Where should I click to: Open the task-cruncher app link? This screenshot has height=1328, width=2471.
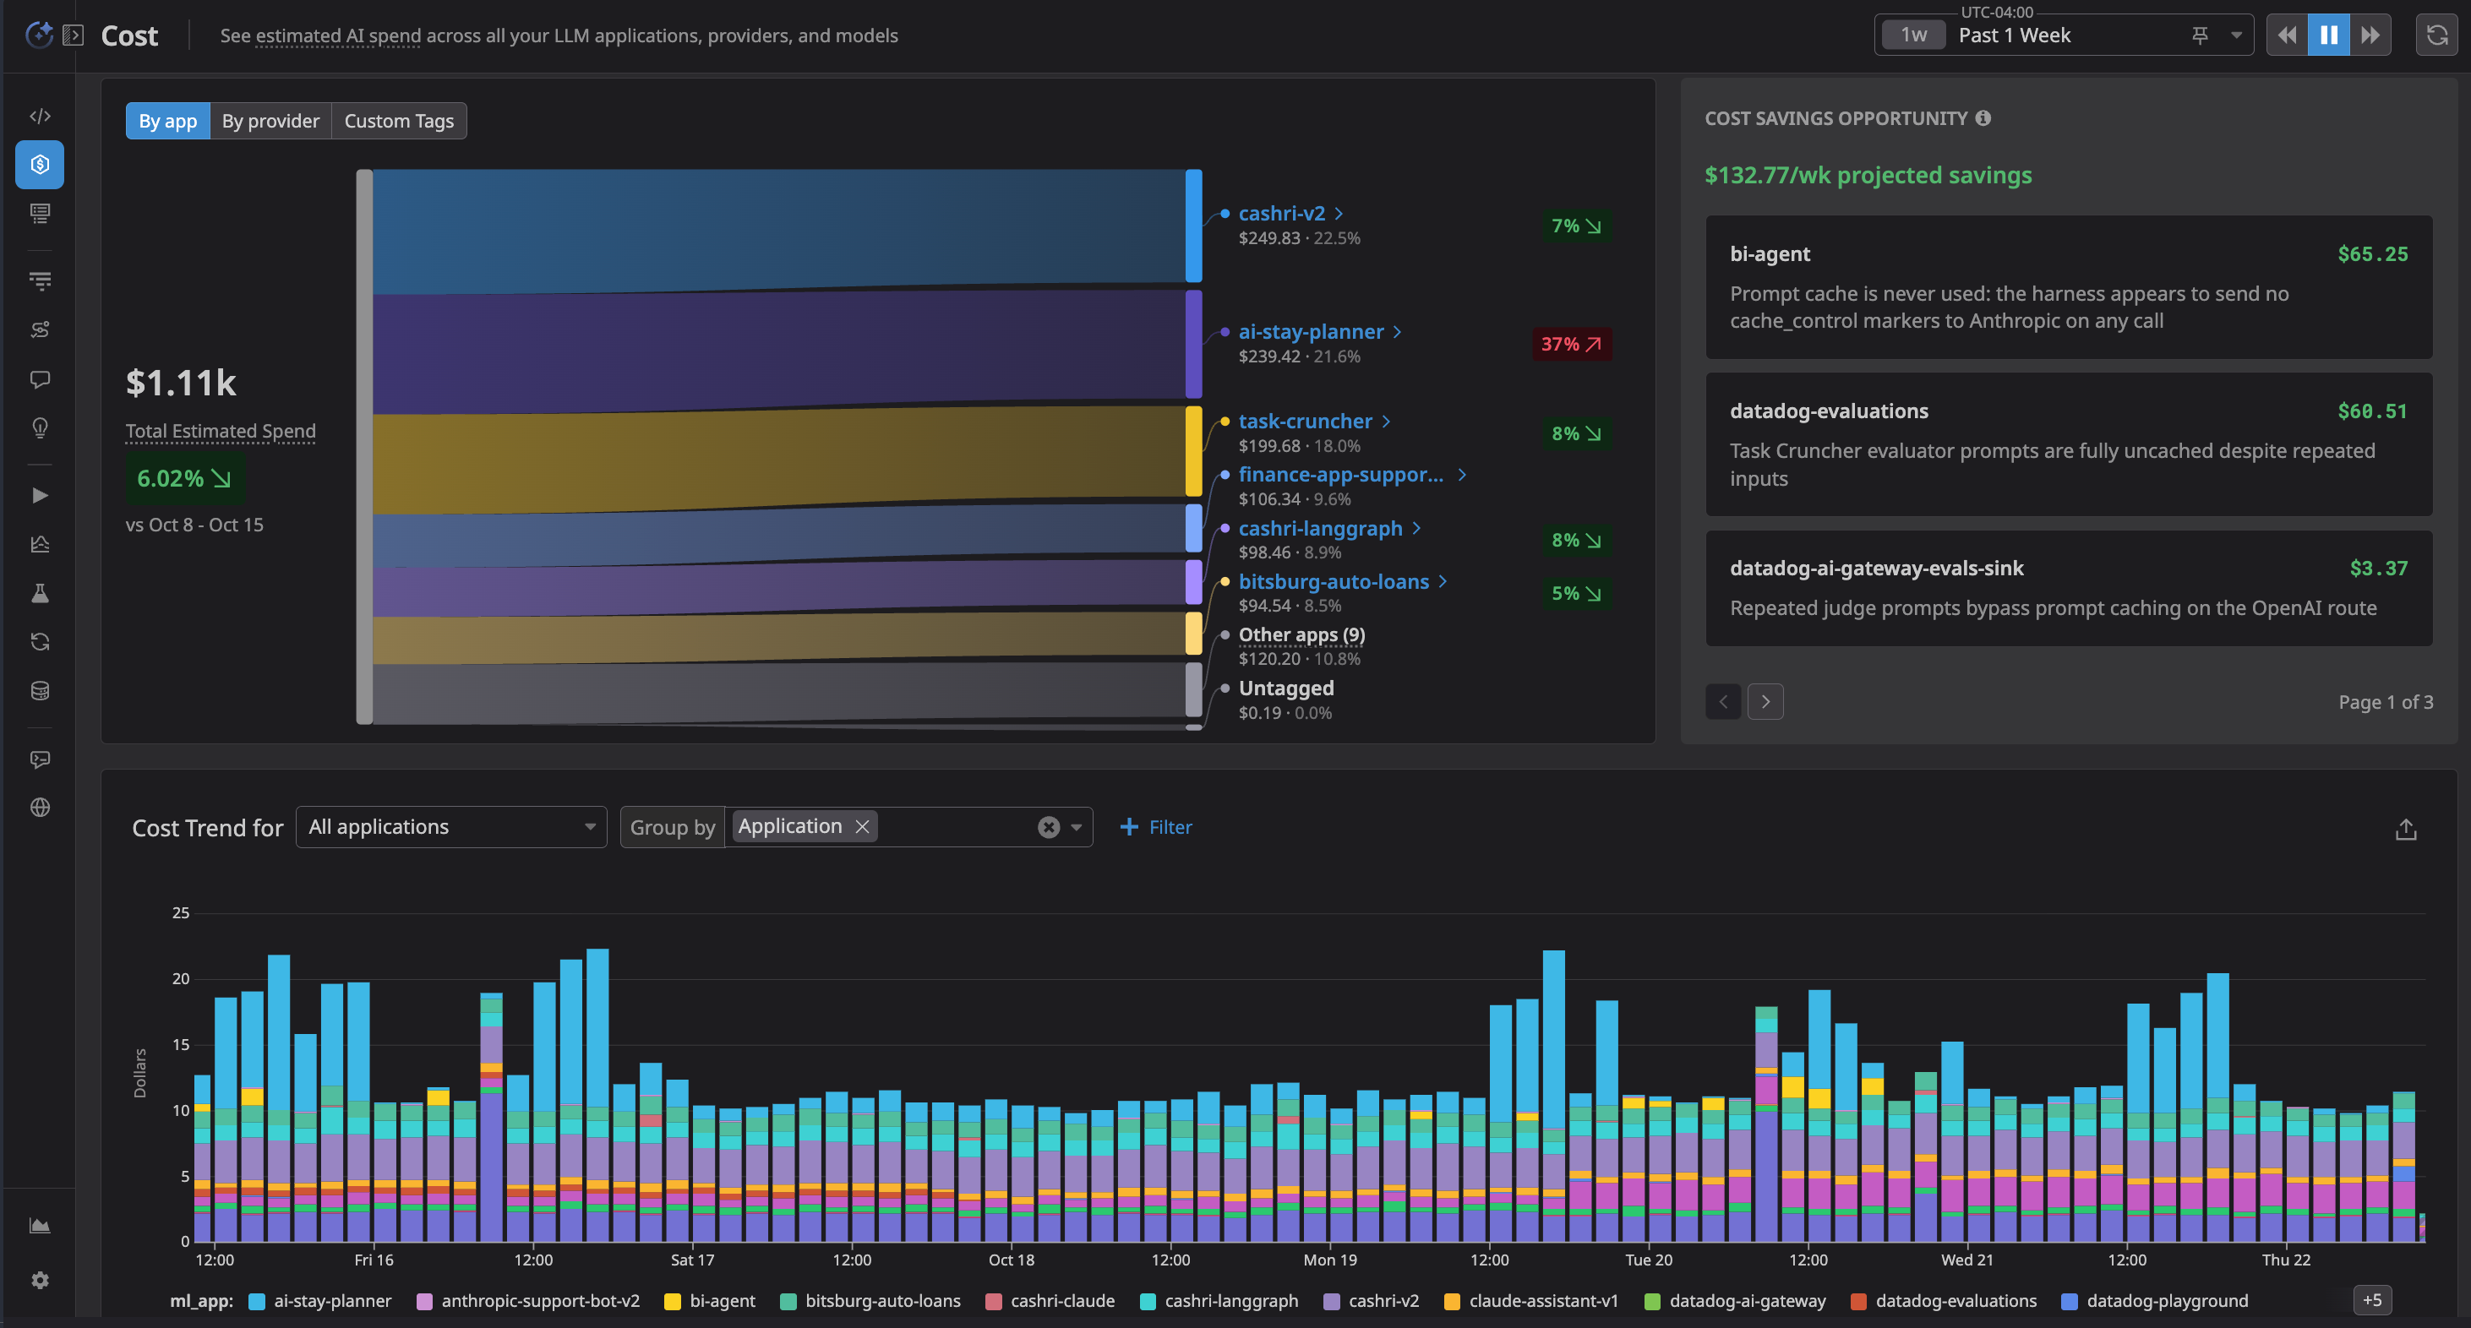point(1305,421)
